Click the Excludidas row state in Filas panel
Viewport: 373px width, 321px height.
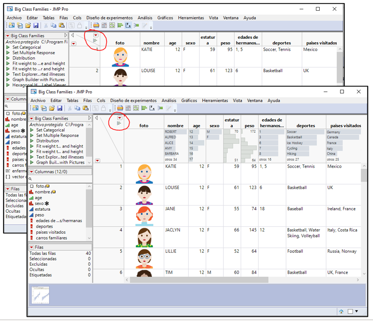[39, 263]
